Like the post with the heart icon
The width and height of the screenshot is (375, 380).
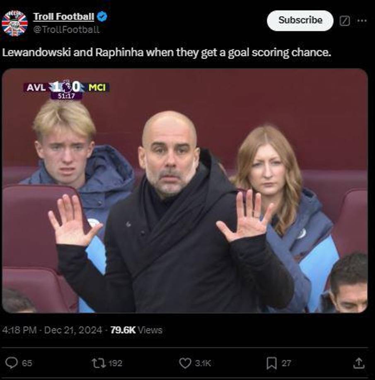[x=185, y=363]
